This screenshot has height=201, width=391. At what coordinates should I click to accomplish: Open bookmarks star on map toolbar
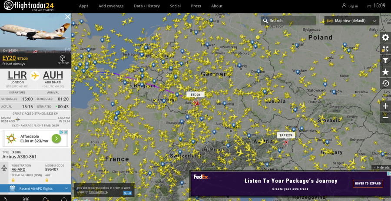[x=385, y=72]
